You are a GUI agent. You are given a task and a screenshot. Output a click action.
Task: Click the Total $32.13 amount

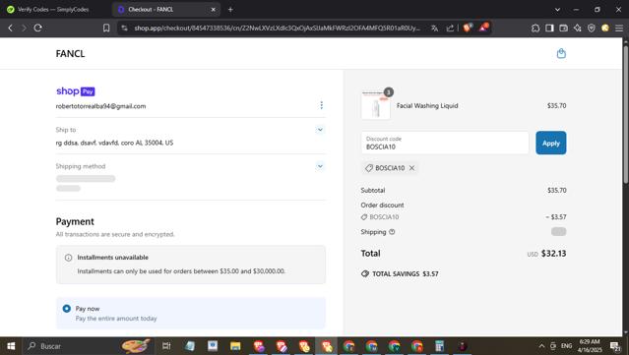point(553,254)
